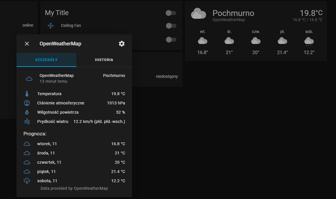Switch to the SZCZEGÓŁY tab
The image size is (336, 199).
46,60
